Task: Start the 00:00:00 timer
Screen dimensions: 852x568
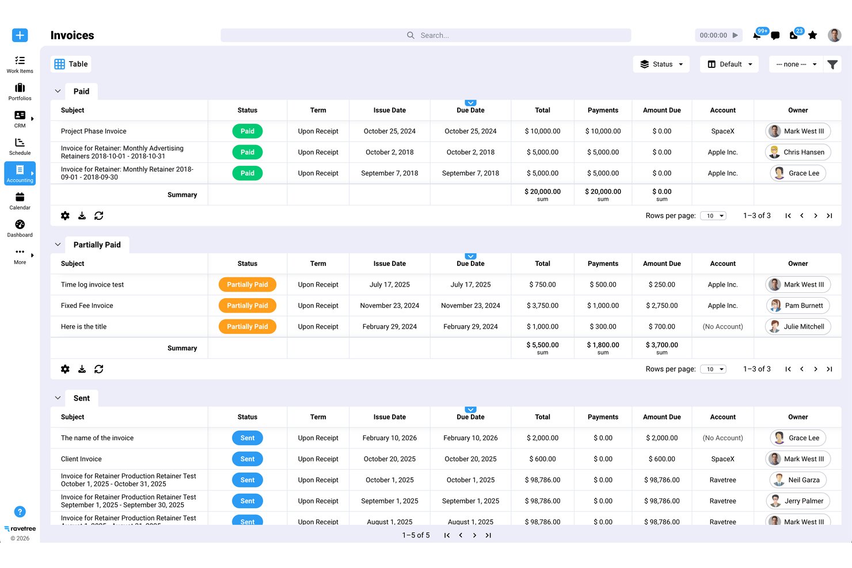Action: (735, 35)
